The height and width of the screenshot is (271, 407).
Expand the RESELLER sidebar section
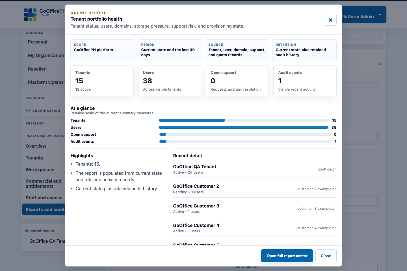(35, 124)
